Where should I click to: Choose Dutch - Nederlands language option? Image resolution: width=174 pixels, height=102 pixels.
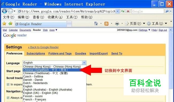click(55, 83)
